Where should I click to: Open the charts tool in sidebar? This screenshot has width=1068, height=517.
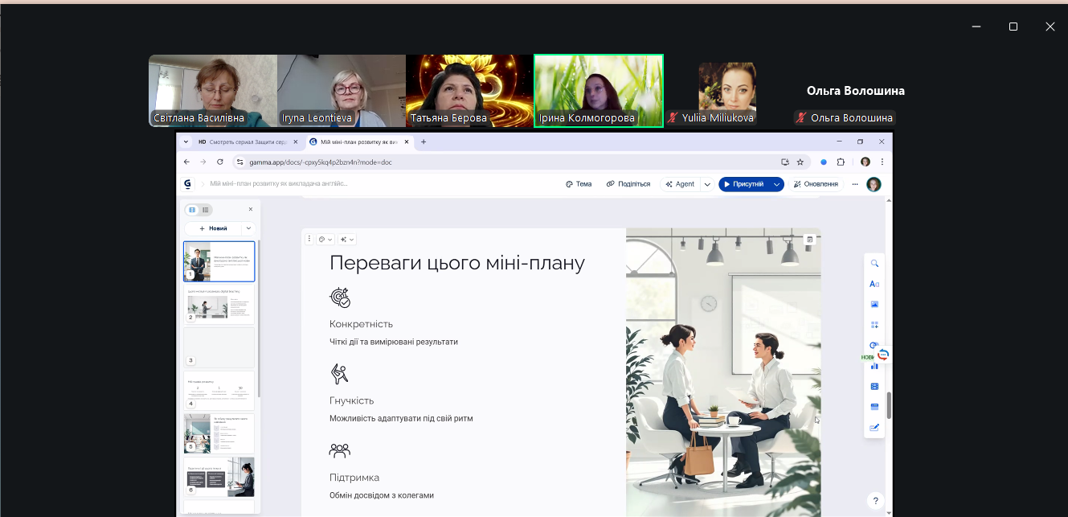(874, 366)
